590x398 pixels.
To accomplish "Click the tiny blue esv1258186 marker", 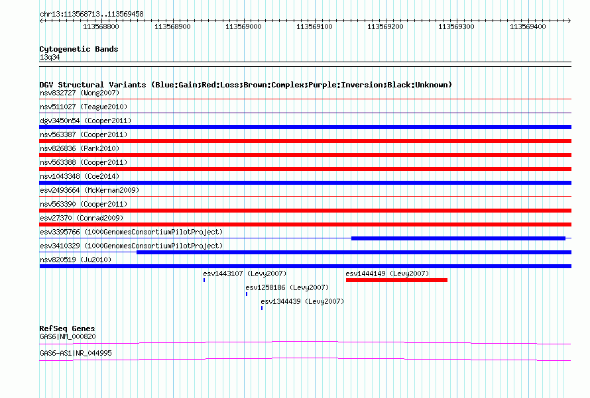I will click(x=247, y=294).
